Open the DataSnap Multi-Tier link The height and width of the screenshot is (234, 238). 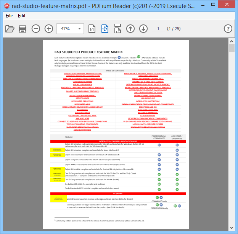tap(148, 110)
